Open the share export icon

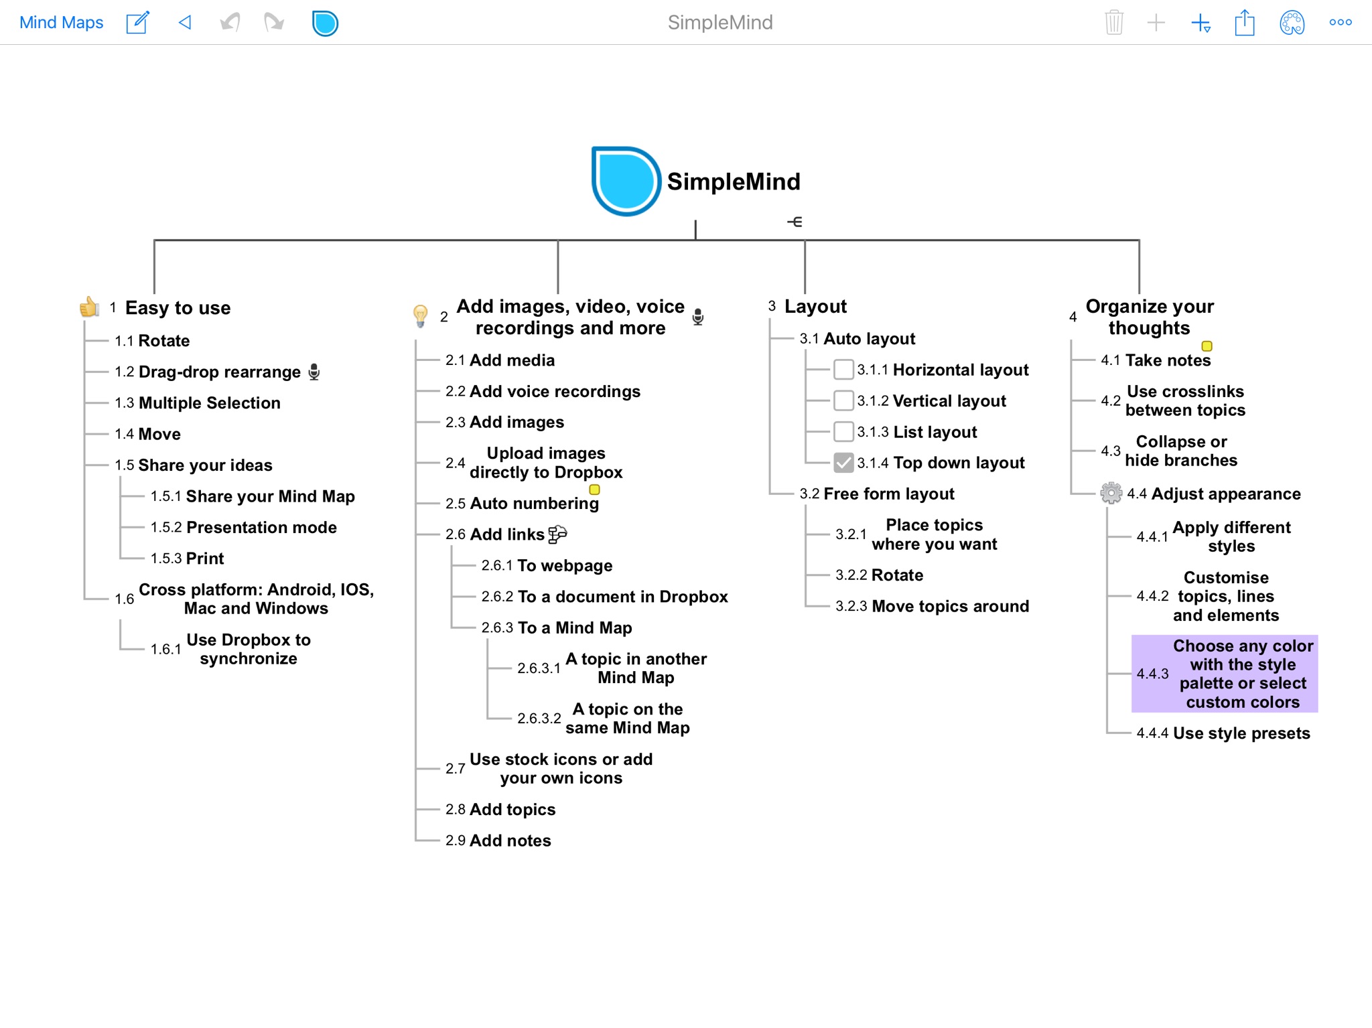coord(1244,23)
